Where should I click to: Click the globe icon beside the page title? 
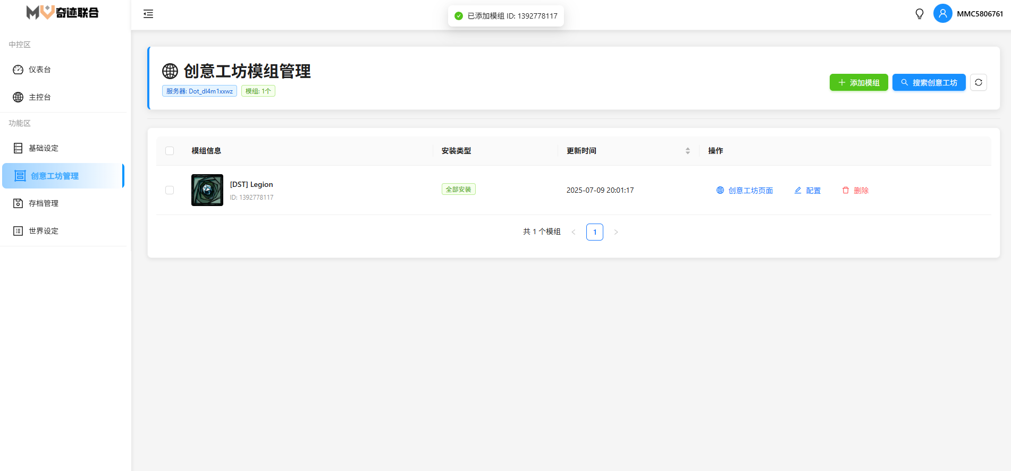(170, 71)
